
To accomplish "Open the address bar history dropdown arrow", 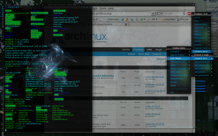I will click(153, 14).
